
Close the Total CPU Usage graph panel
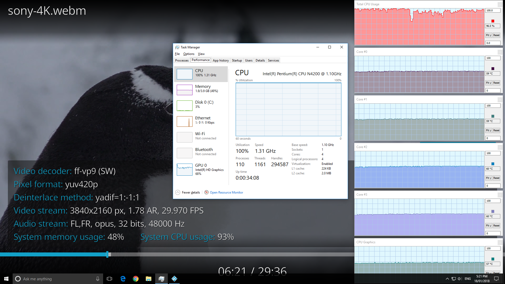[x=500, y=4]
